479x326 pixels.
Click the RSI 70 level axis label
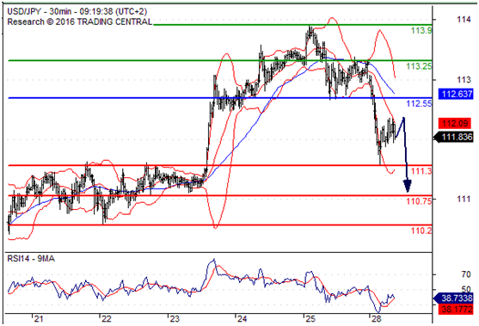click(466, 274)
